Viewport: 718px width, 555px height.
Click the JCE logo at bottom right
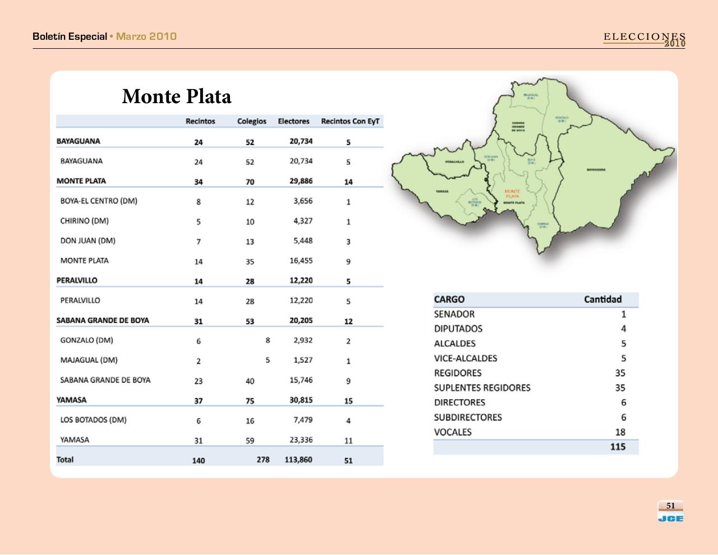point(670,519)
